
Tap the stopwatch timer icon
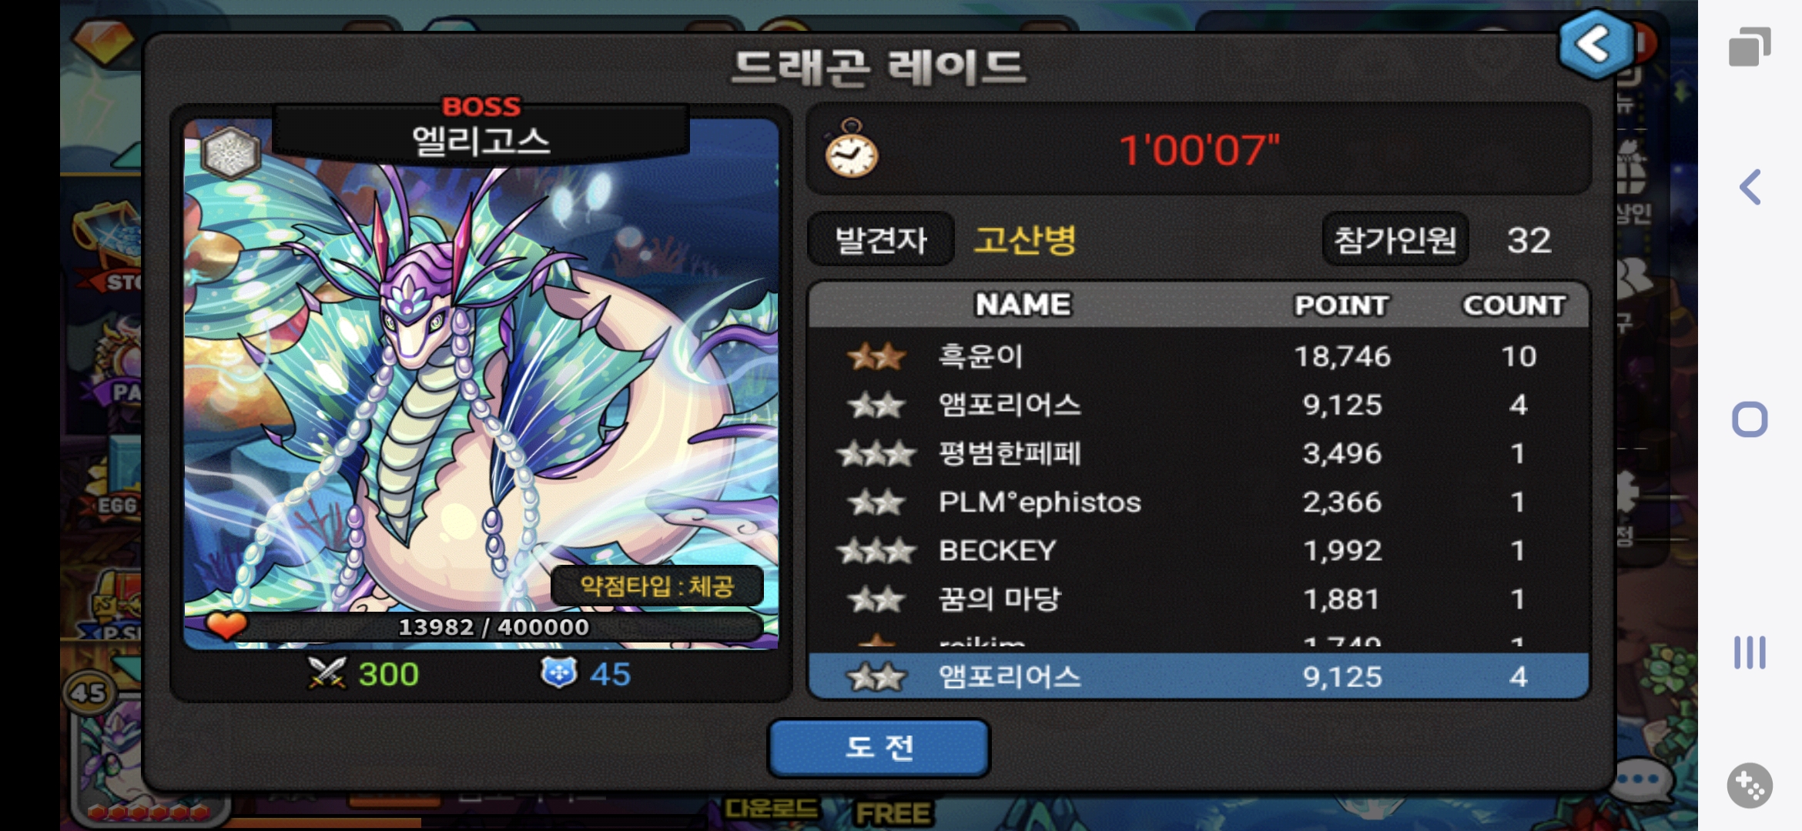coord(850,149)
